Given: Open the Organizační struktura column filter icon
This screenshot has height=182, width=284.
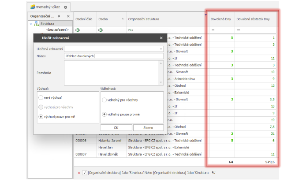Looking at the screenshot, I should click(206, 15).
